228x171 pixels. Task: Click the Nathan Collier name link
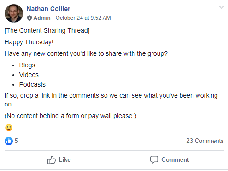48,9
